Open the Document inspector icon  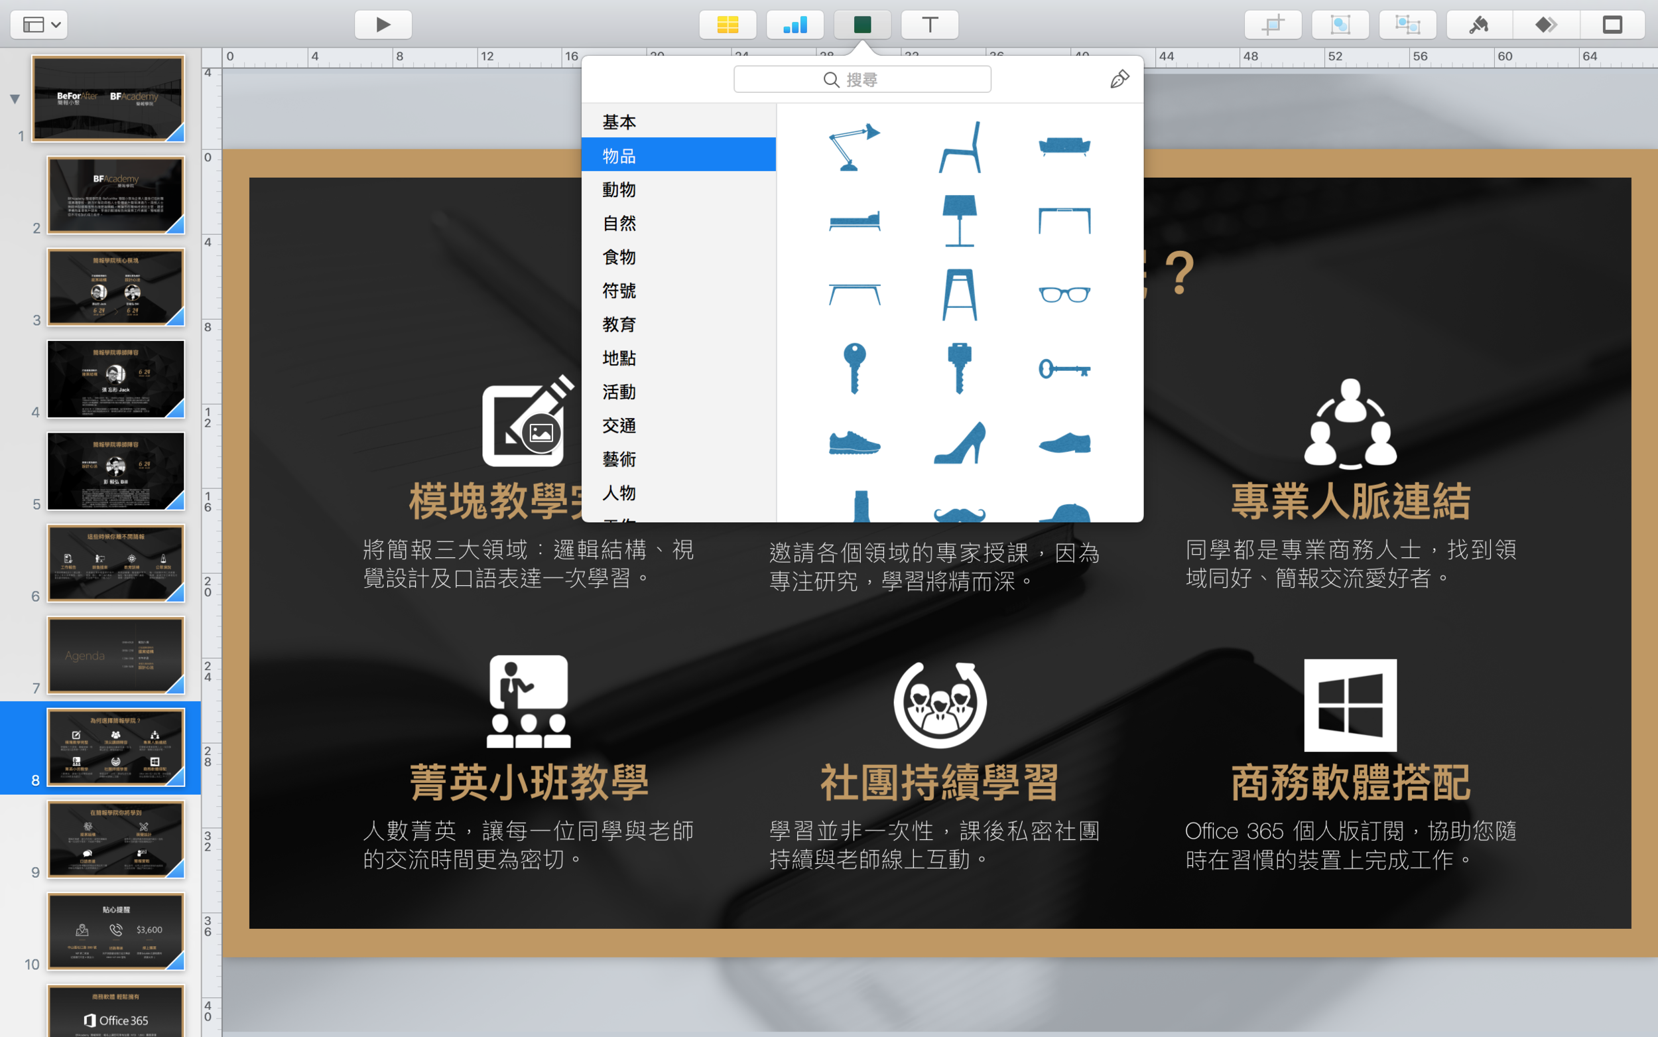click(x=1612, y=25)
